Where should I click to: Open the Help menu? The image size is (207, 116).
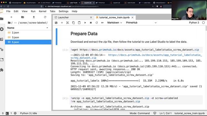[74, 11]
